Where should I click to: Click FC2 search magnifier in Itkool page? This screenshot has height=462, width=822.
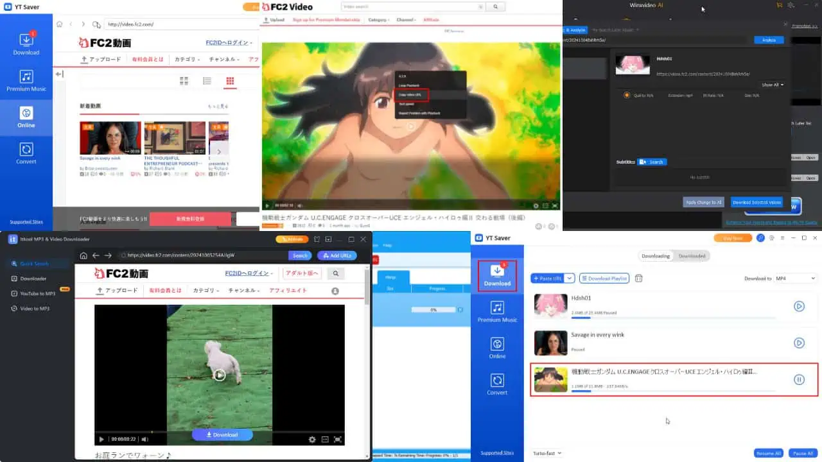click(x=335, y=273)
